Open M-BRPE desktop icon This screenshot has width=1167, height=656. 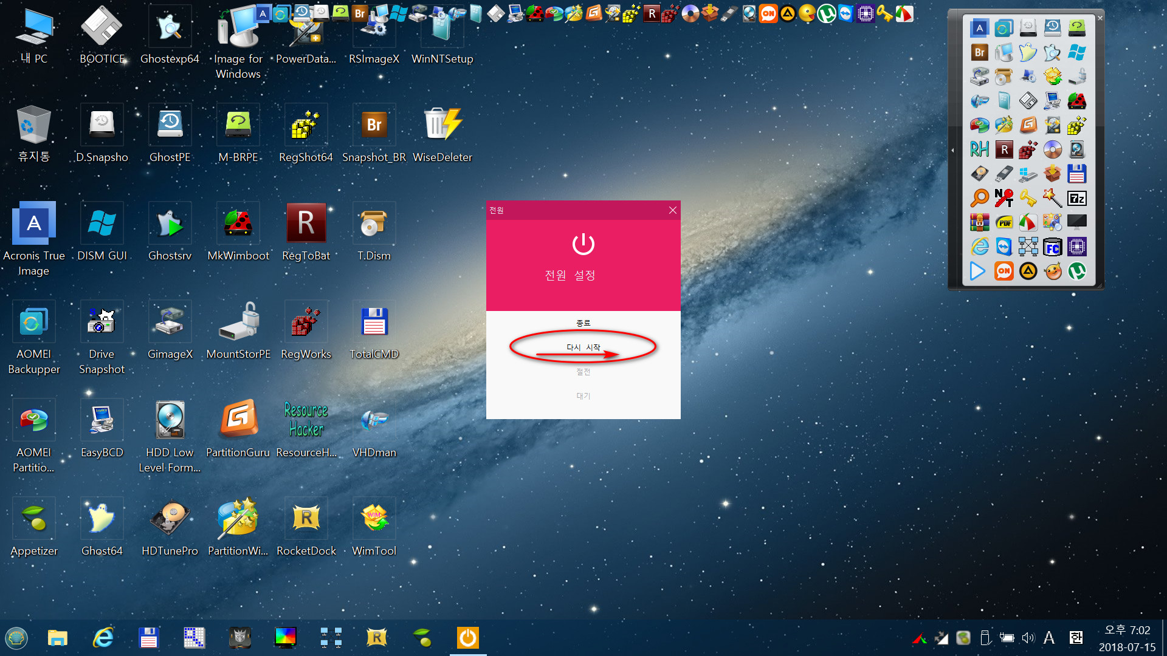[238, 134]
